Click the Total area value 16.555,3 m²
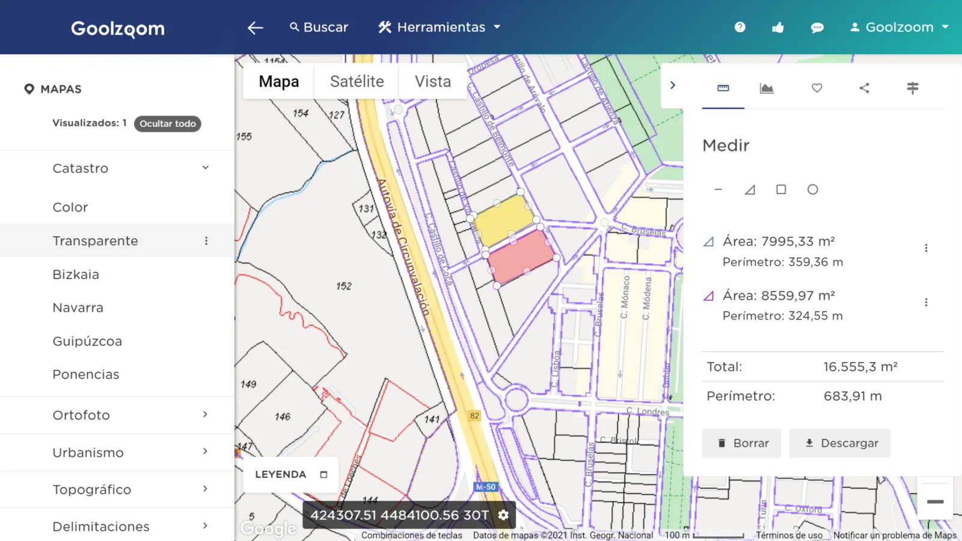 coord(860,367)
